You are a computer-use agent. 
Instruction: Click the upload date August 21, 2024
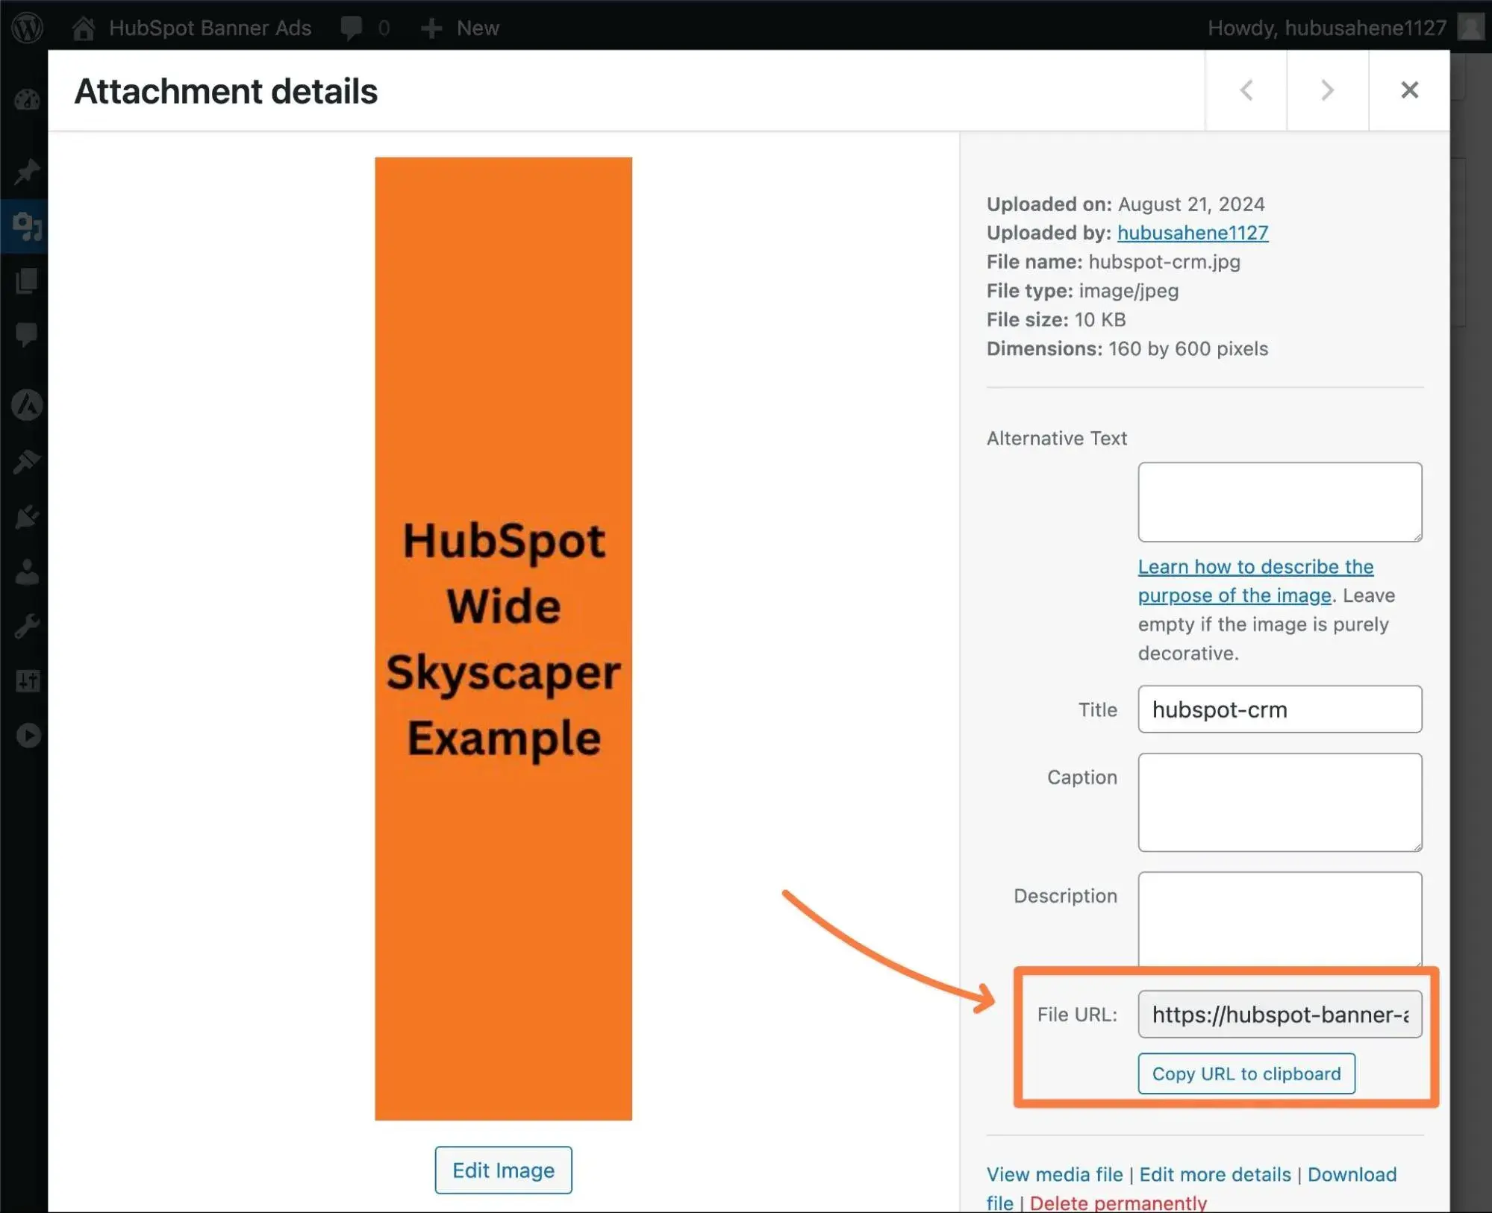coord(1191,204)
